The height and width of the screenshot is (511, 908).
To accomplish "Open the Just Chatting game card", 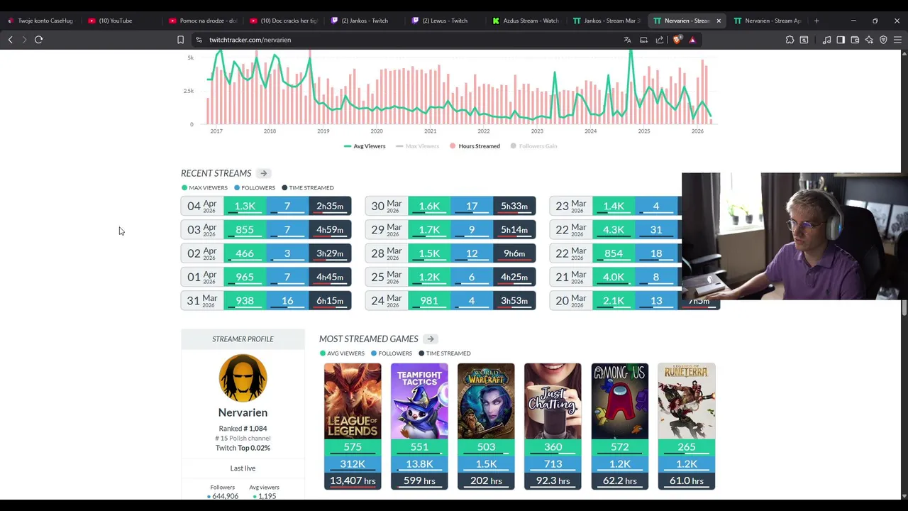I will coord(553,426).
